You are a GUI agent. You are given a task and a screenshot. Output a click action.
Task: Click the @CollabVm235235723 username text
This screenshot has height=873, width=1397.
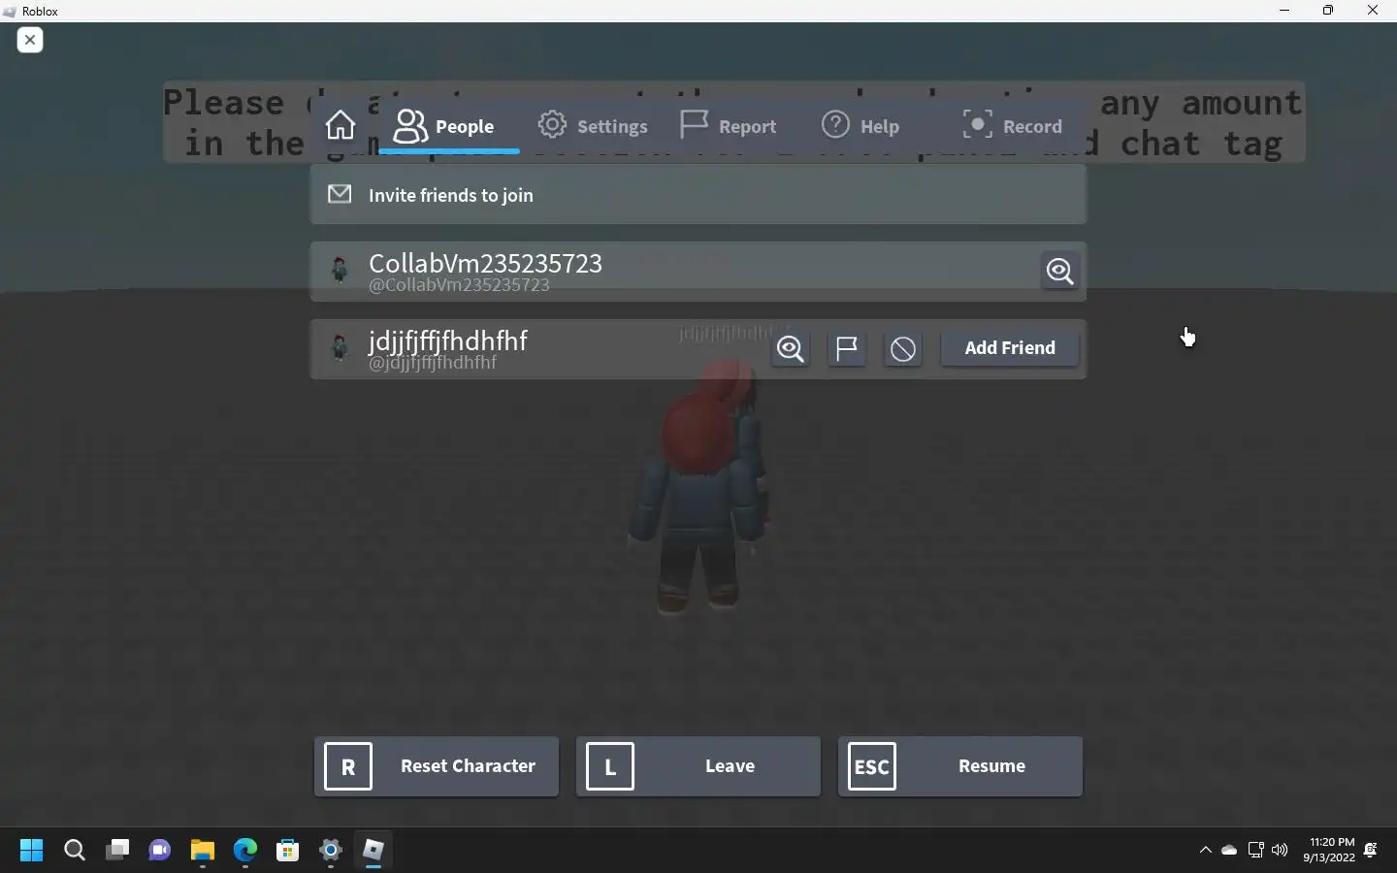pos(459,285)
